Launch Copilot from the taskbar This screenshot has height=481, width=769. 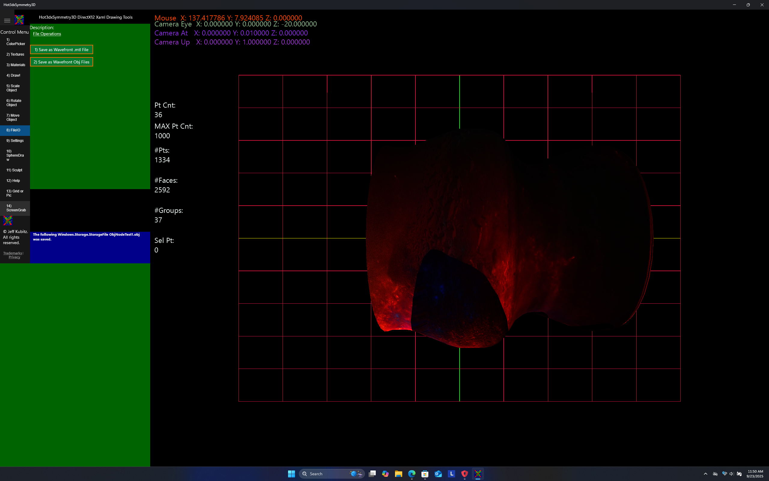(x=385, y=474)
